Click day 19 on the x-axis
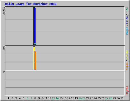The image size is (130, 101). [x=76, y=98]
